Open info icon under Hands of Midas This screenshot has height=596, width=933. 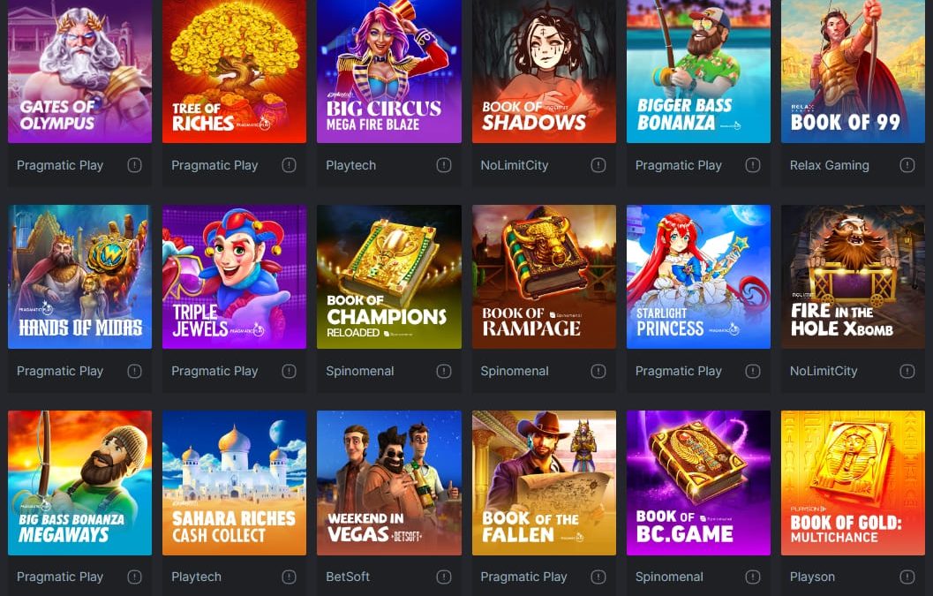pos(134,371)
